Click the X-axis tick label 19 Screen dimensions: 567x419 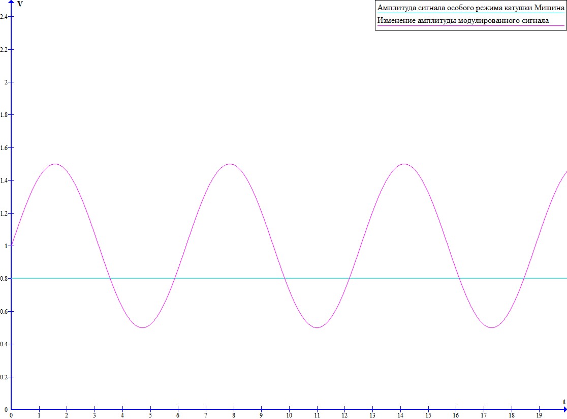pos(539,415)
